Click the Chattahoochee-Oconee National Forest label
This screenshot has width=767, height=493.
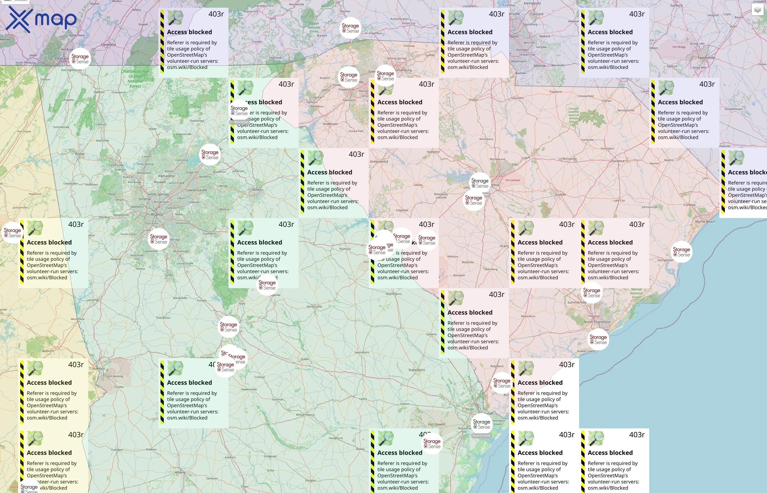coord(135,79)
